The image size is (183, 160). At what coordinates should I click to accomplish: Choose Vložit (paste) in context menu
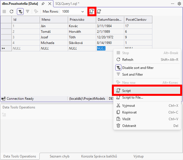(x=147, y=119)
